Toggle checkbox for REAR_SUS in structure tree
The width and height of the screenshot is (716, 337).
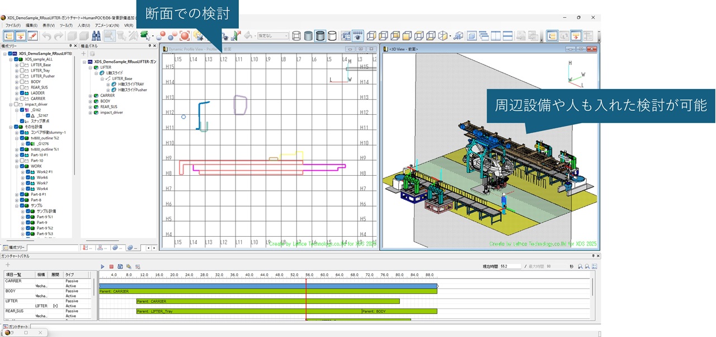22,87
